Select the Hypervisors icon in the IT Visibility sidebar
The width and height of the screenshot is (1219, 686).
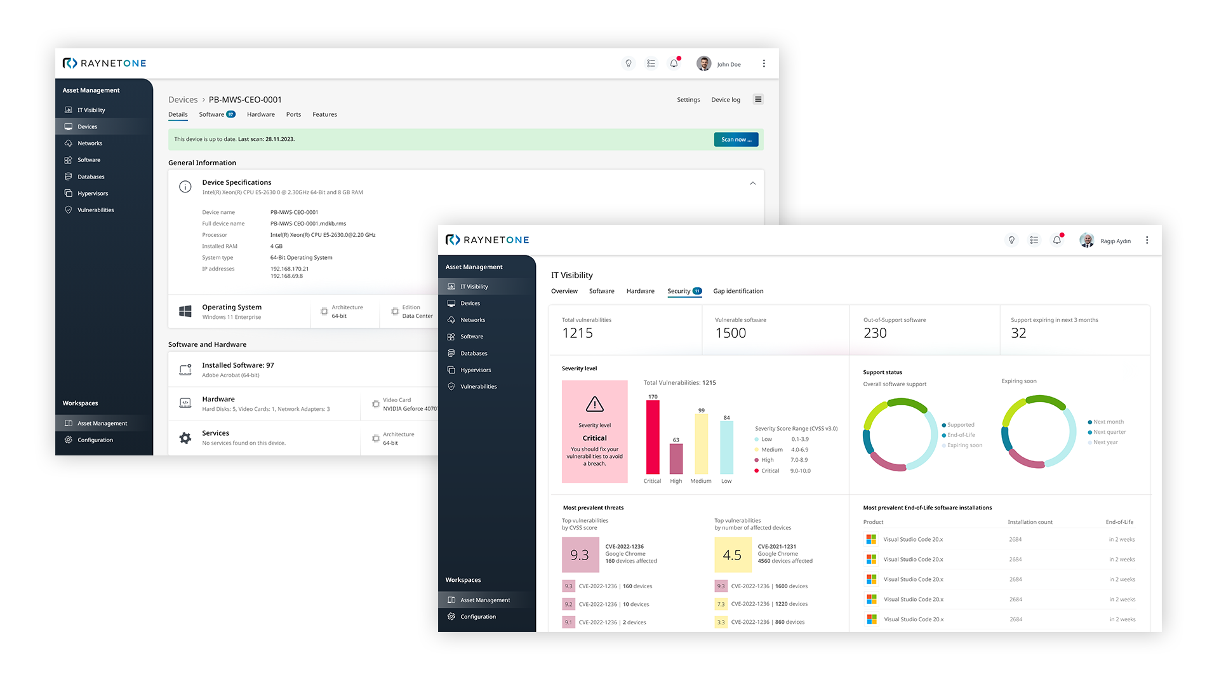click(451, 370)
